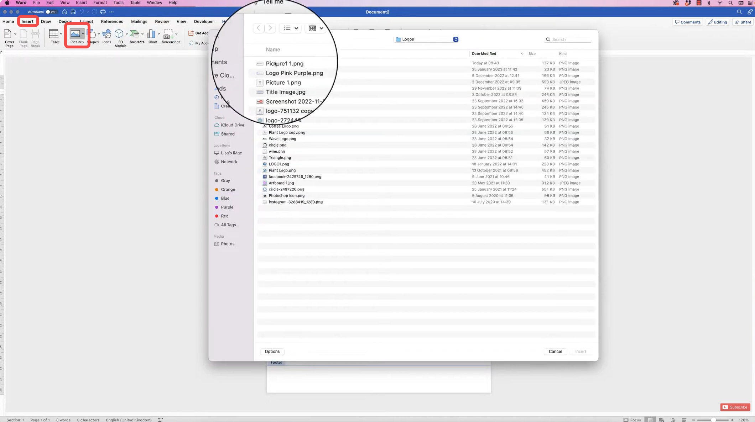This screenshot has height=422, width=755.
Task: Click the Home icon in the title bar
Action: 64,12
